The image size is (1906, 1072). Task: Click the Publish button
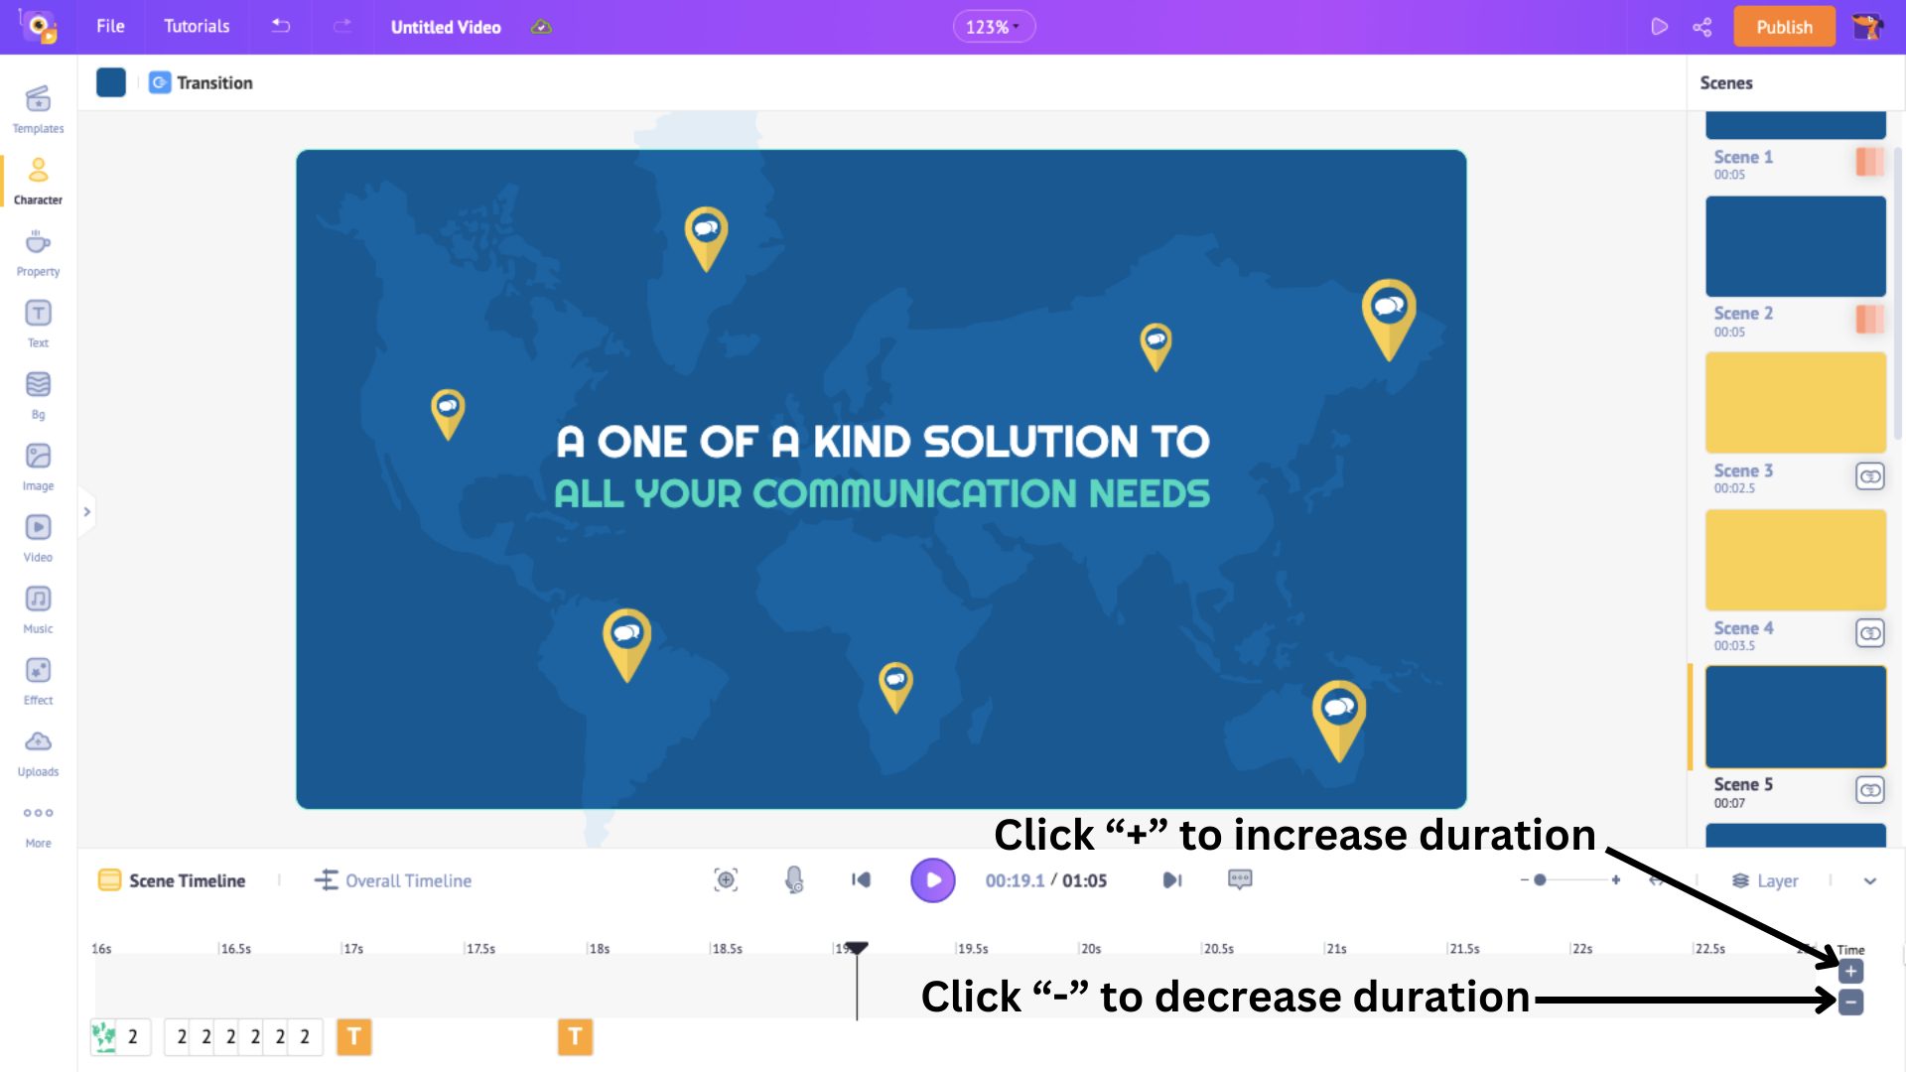[1784, 26]
